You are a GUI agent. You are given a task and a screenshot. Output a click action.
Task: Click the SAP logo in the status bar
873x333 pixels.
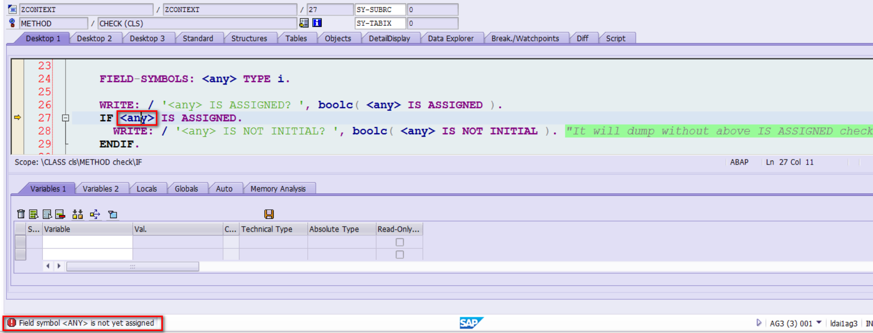[x=471, y=323]
